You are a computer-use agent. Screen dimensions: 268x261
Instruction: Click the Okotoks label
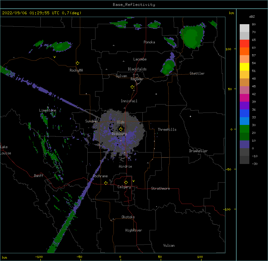tap(128, 217)
